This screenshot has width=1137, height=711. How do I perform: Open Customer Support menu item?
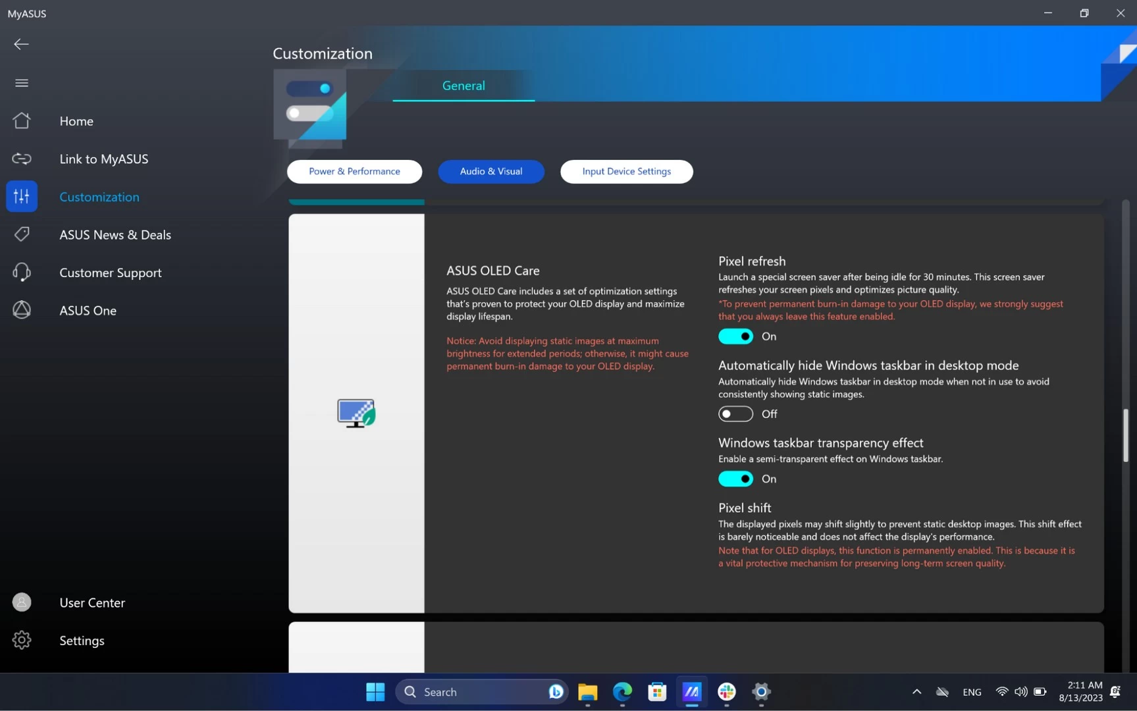pos(111,273)
